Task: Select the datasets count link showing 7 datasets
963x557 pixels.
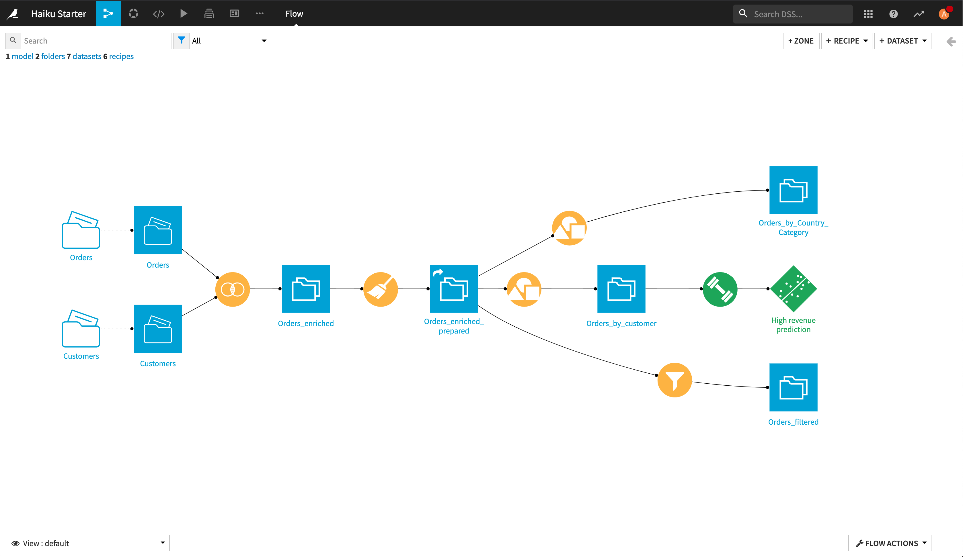Action: pos(87,56)
